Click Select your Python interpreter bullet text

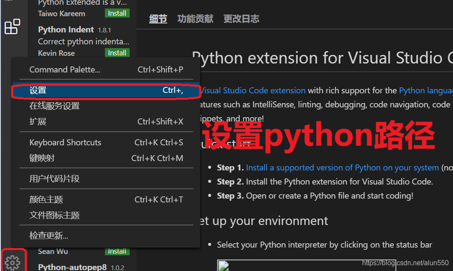pyautogui.click(x=325, y=245)
